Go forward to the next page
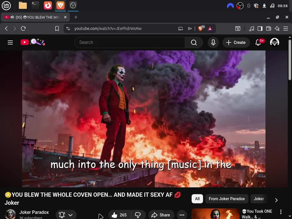Viewport: 292px width, 219px height. [15, 29]
